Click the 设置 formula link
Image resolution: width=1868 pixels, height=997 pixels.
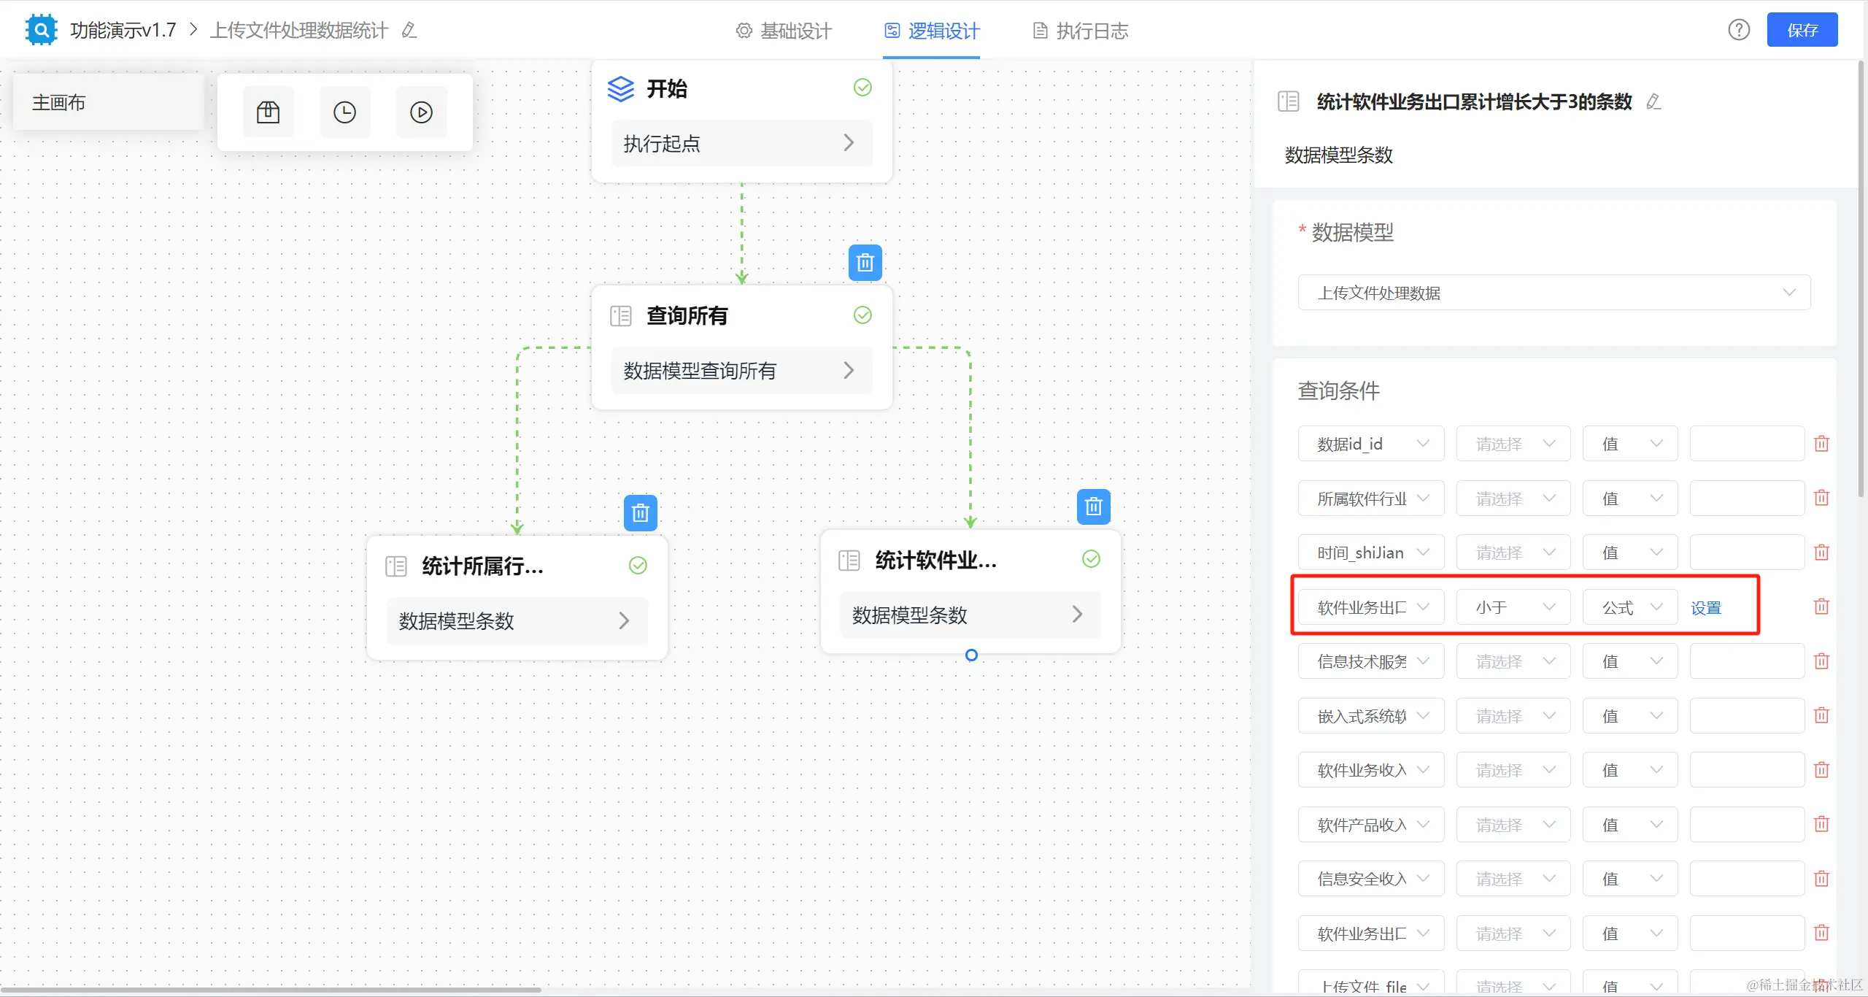point(1706,608)
